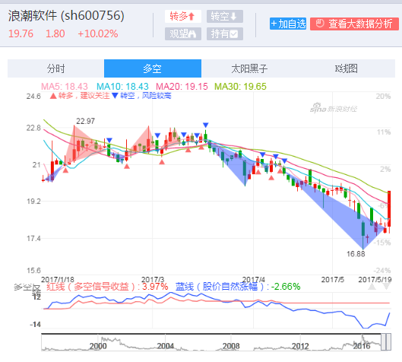The height and width of the screenshot is (362, 402).
Task: Click the MA10: 18.43 indicator label
Action: [x=122, y=87]
